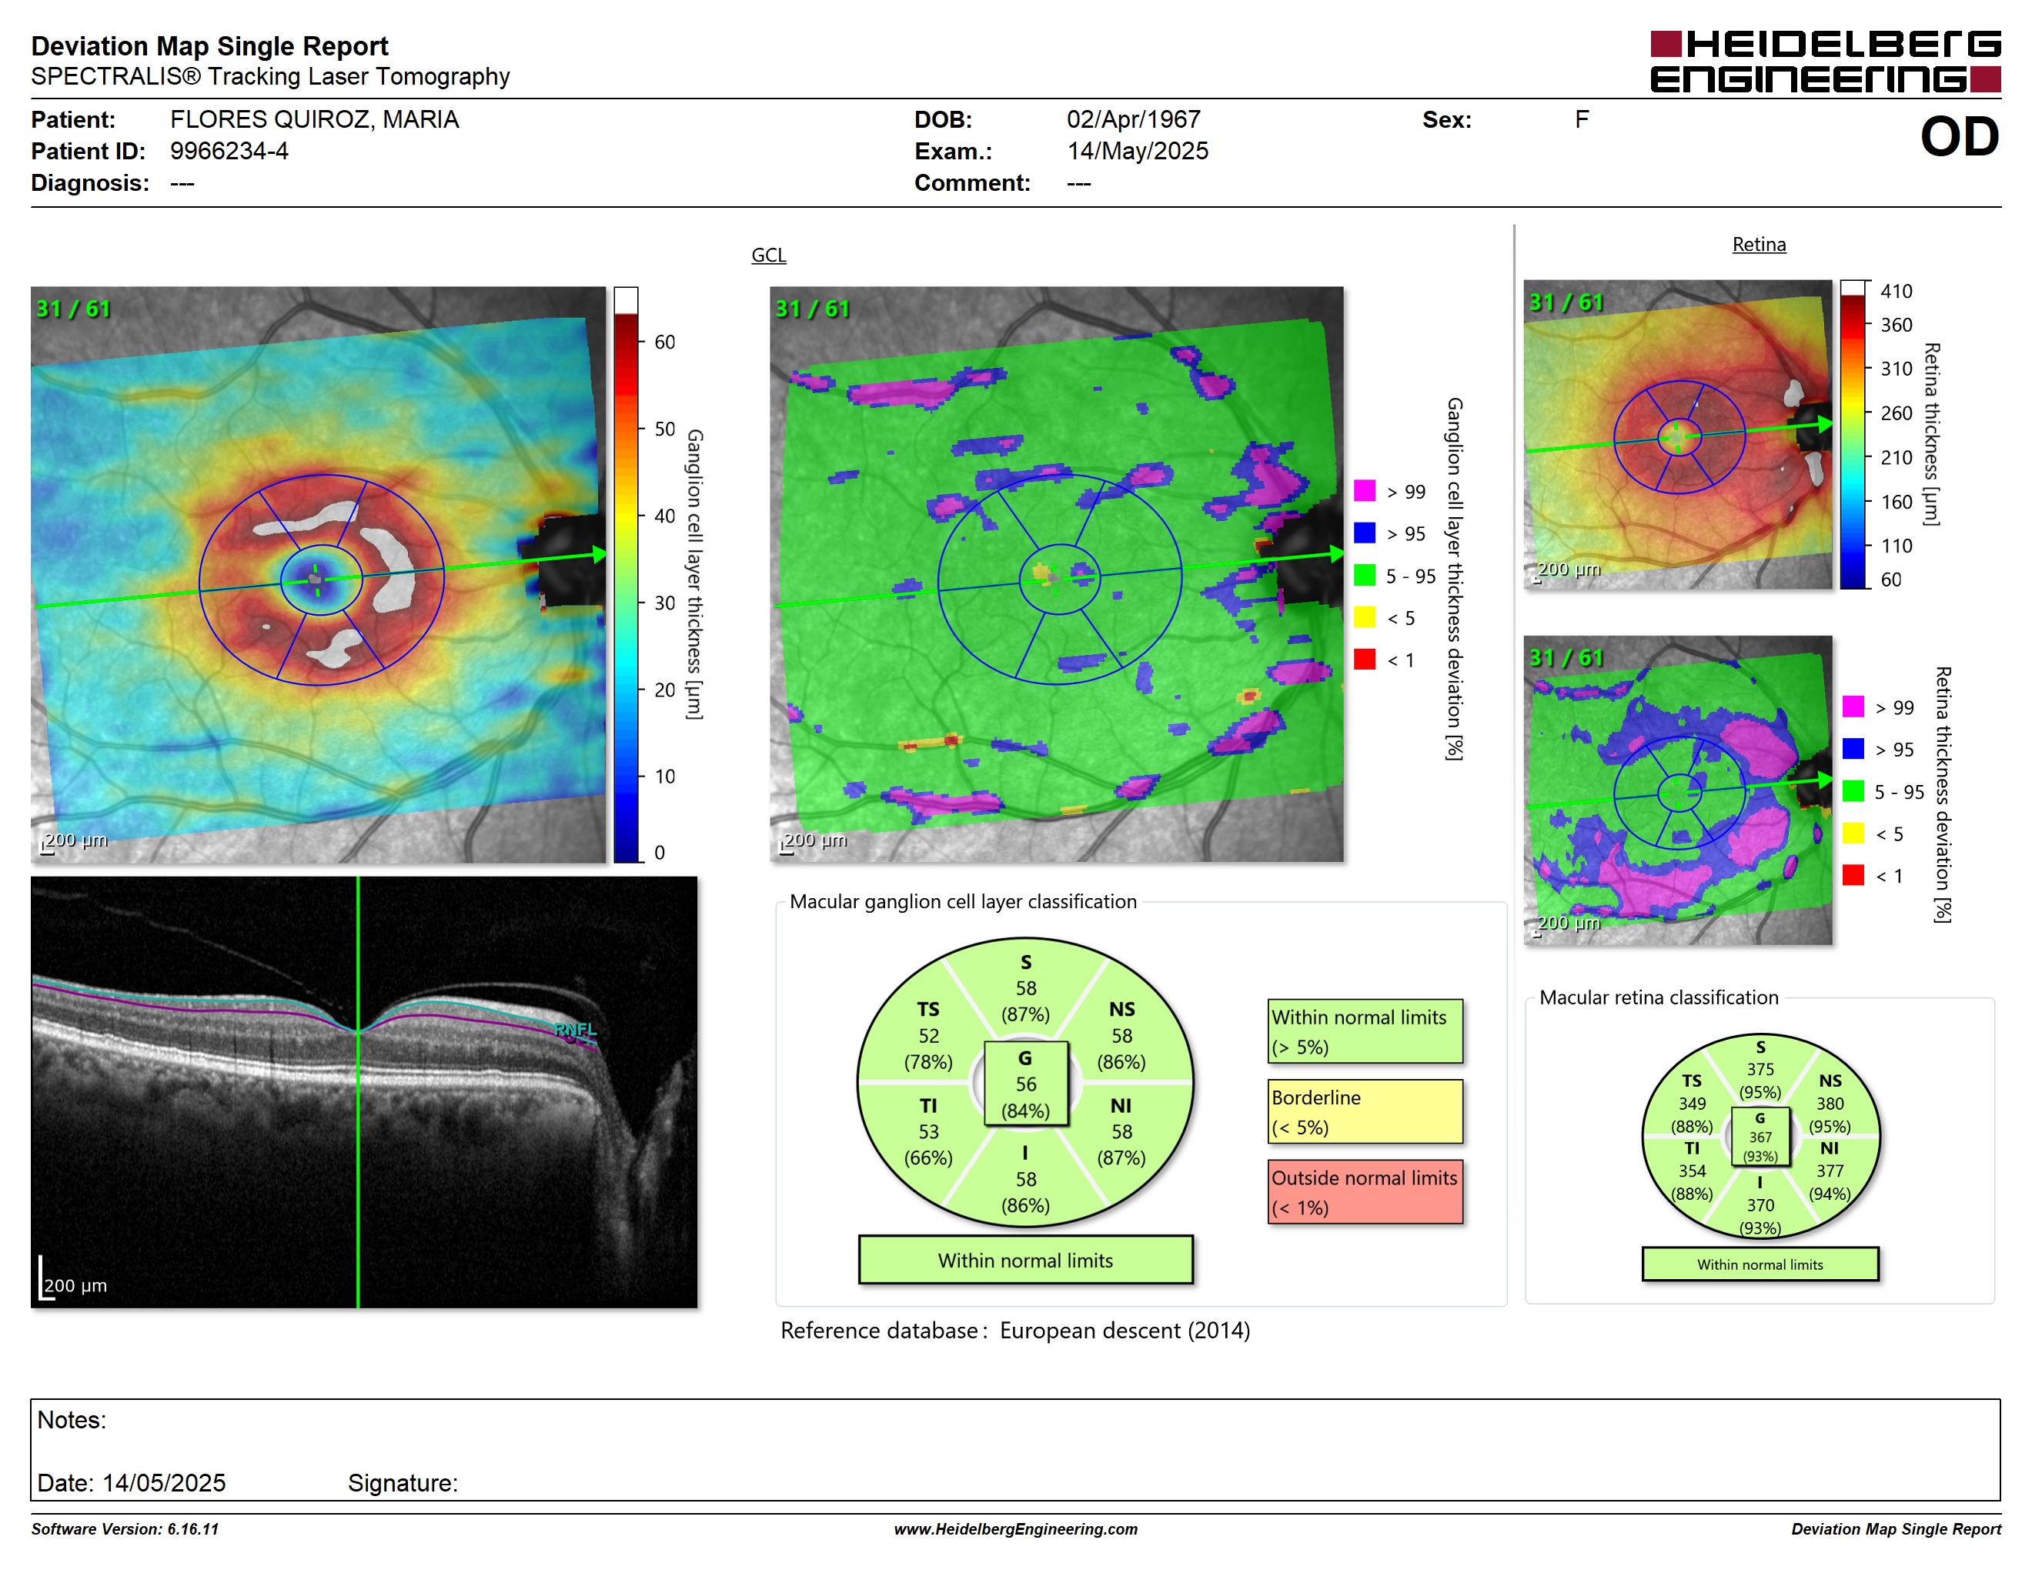
Task: Select the Retina thickness map image
Action: point(1677,434)
